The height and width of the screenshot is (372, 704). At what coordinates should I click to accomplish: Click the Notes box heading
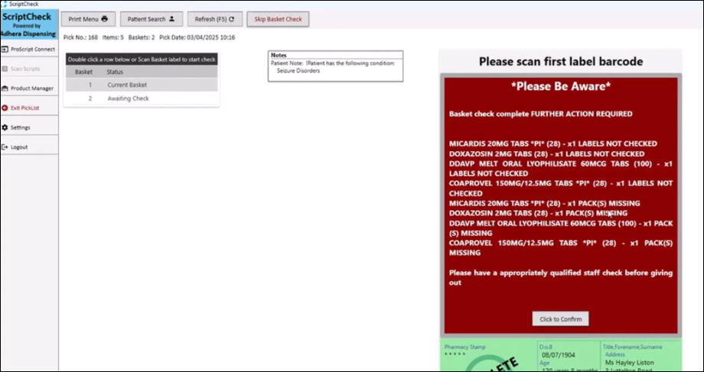coord(279,55)
